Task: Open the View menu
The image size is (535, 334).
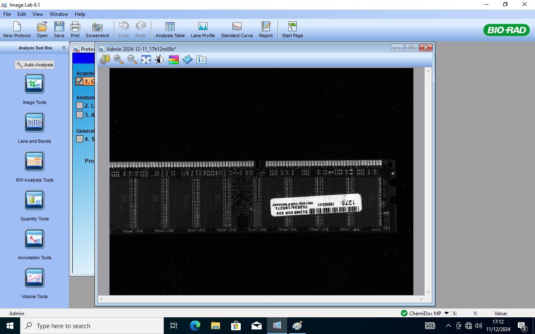Action: pyautogui.click(x=38, y=14)
